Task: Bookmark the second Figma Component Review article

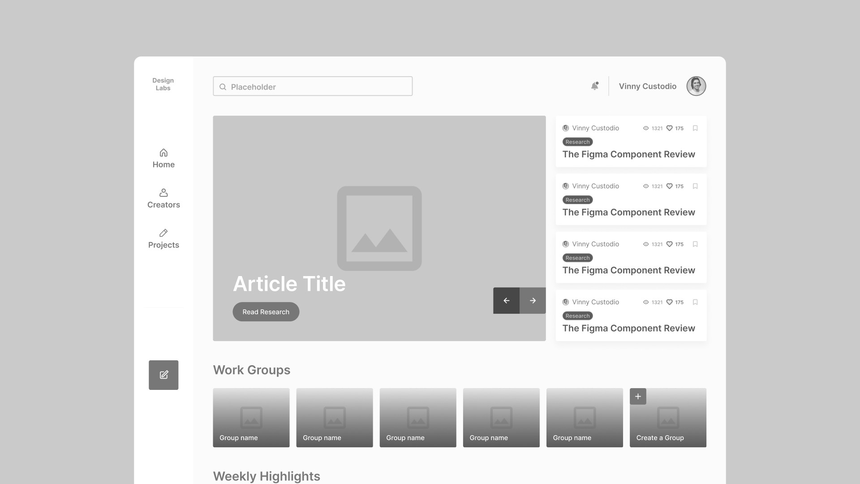Action: [696, 186]
